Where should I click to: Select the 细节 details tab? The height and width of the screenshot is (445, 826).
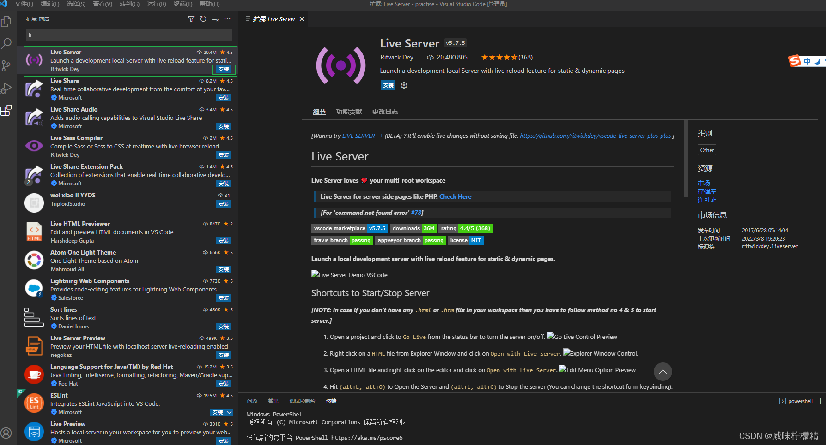[319, 112]
